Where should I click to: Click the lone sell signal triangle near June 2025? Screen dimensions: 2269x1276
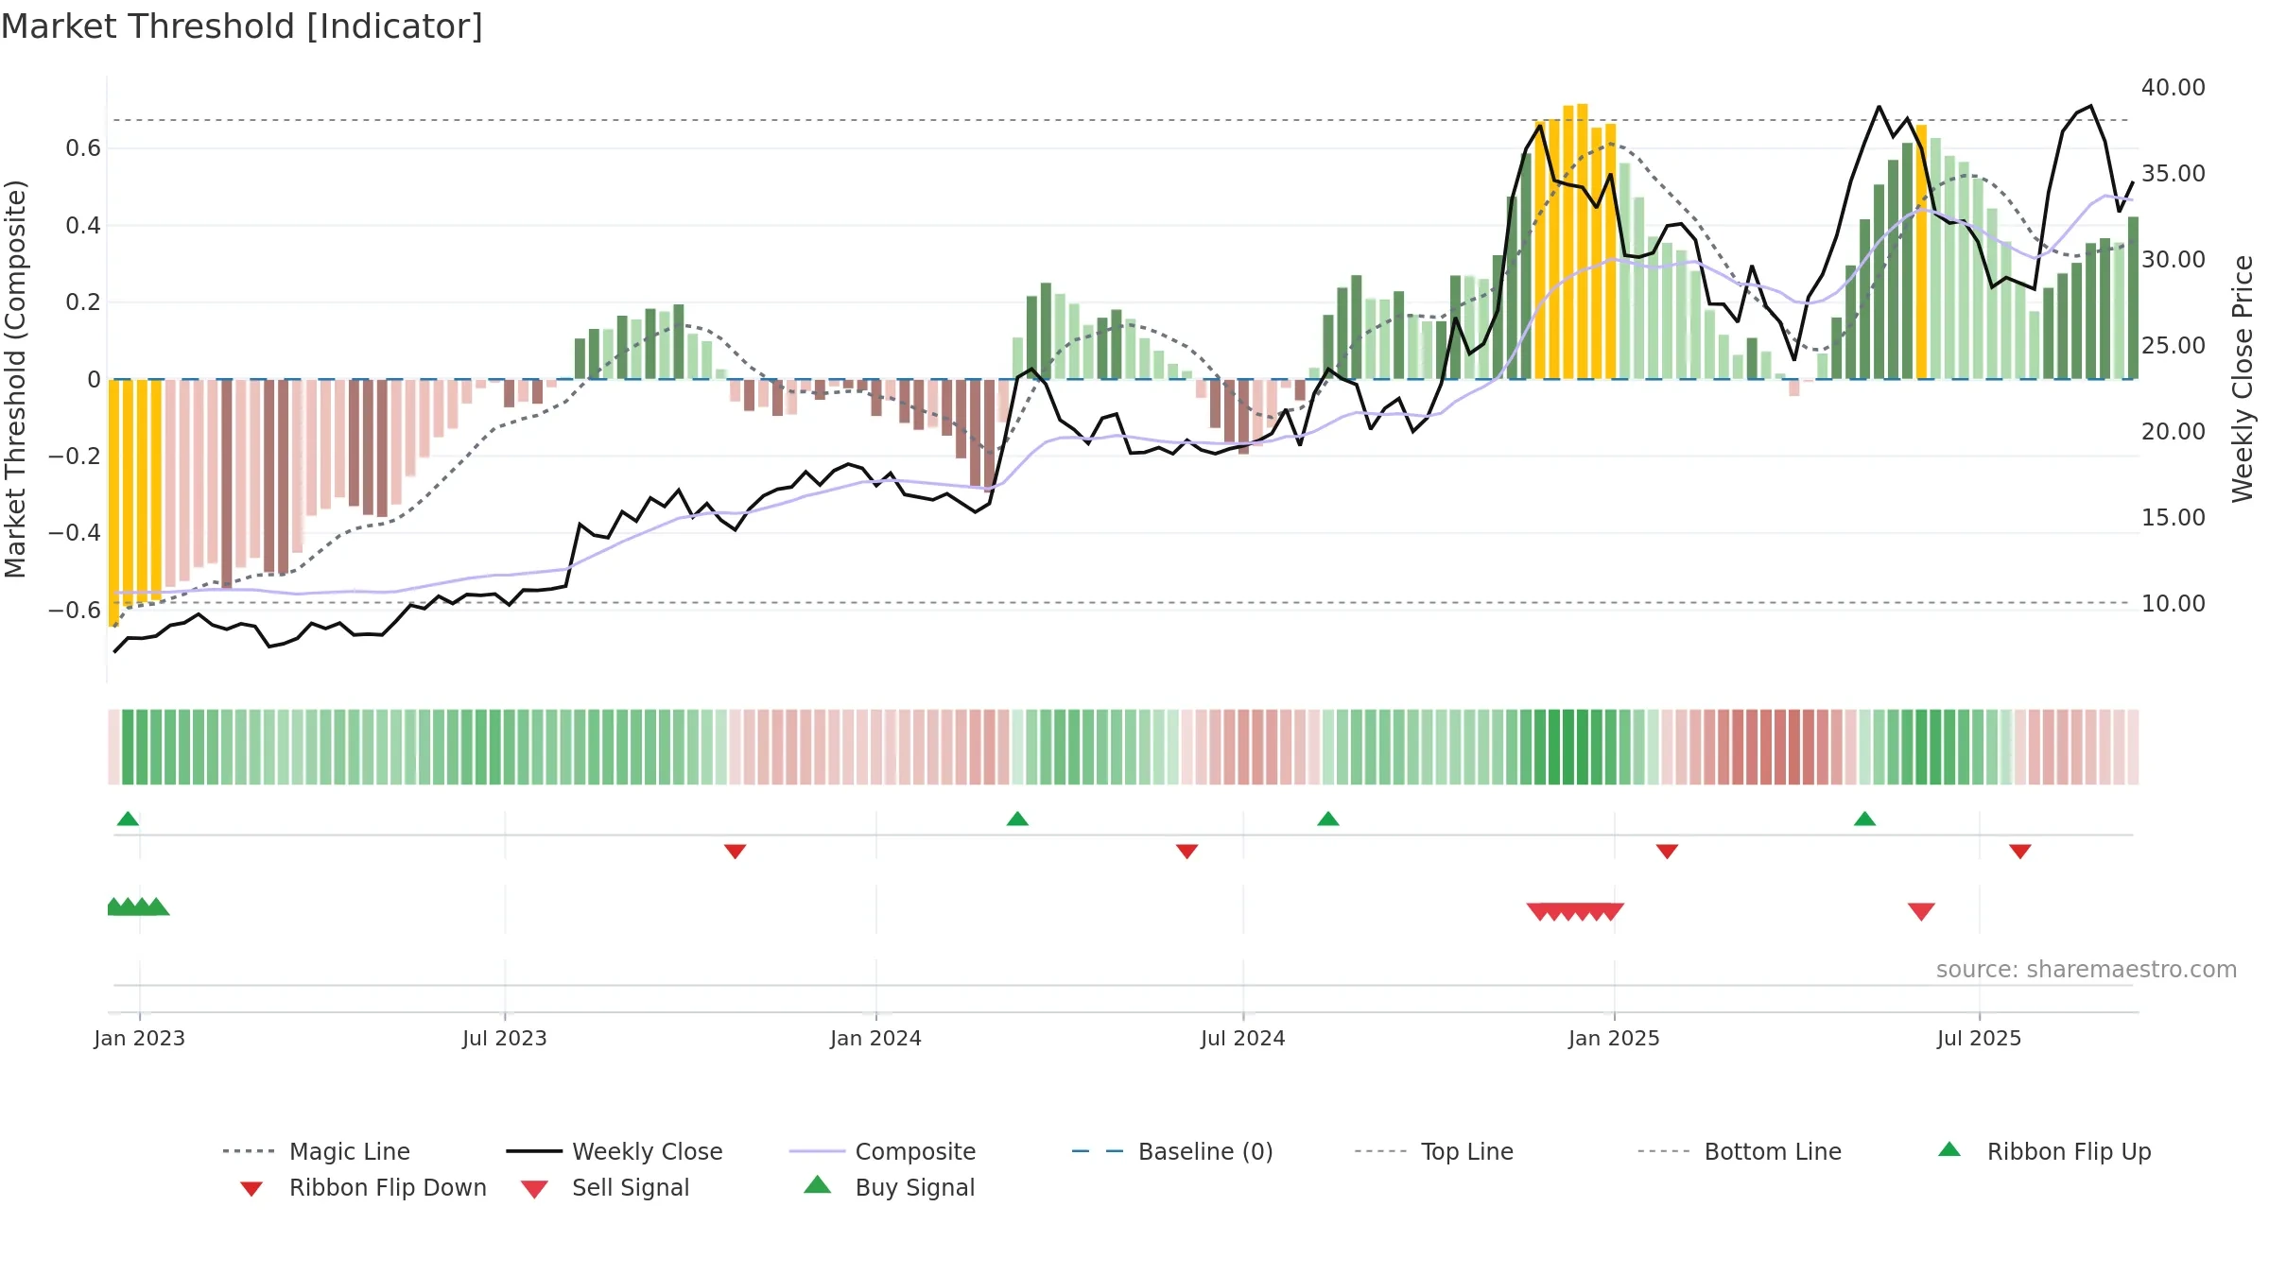[x=1921, y=911]
